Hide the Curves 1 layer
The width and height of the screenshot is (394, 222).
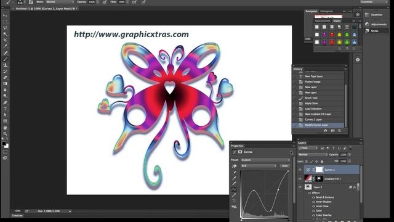point(300,170)
